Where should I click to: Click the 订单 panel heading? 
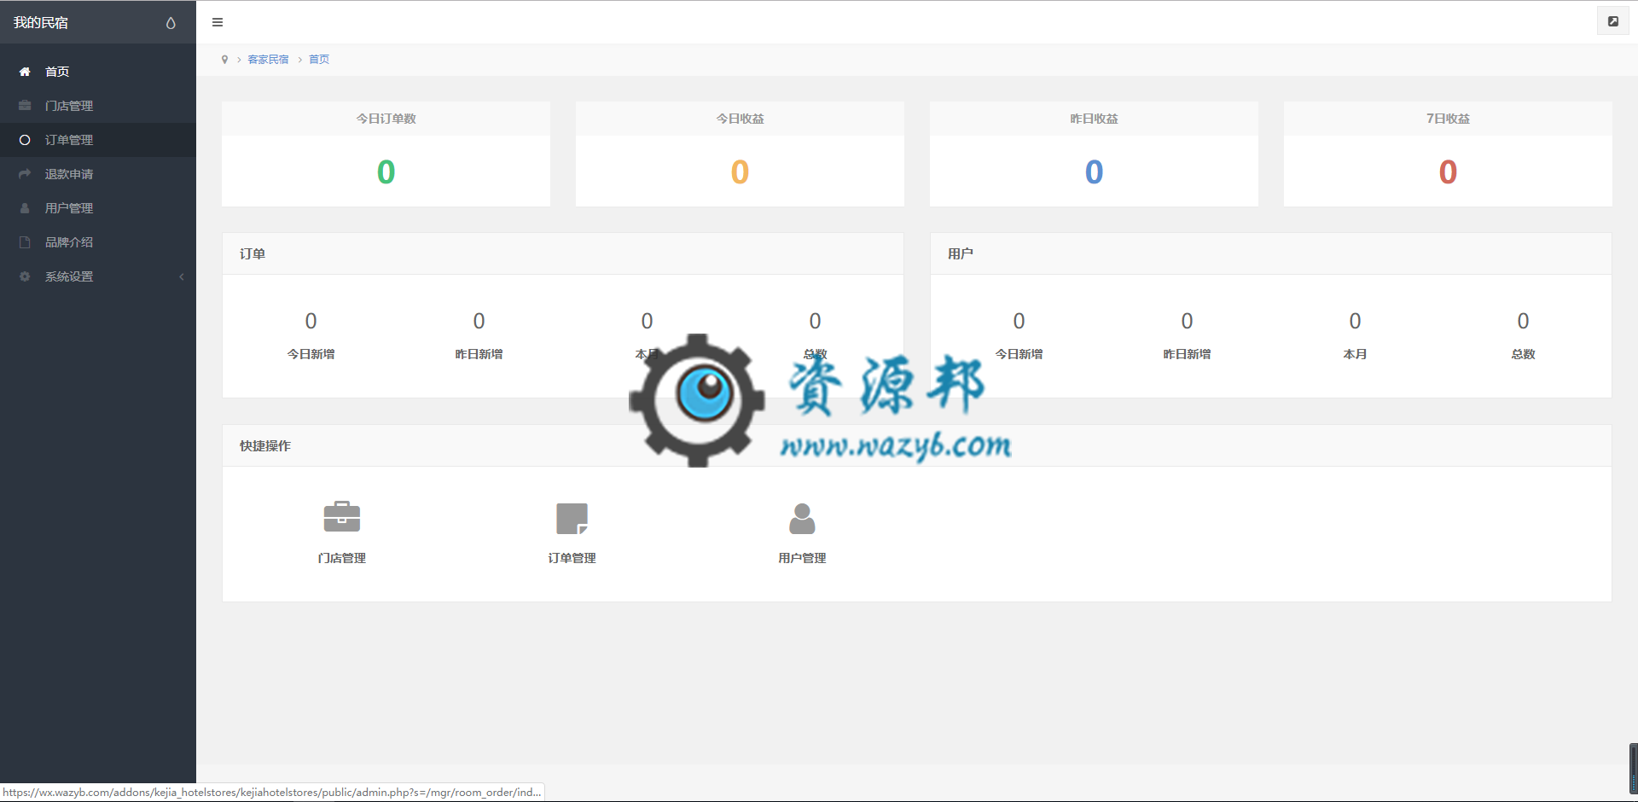(x=253, y=254)
